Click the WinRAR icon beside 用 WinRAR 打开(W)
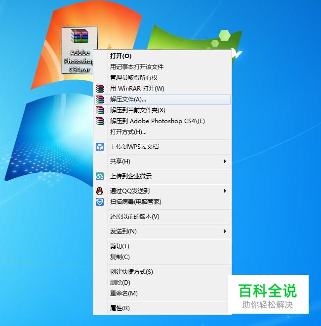 pos(100,88)
